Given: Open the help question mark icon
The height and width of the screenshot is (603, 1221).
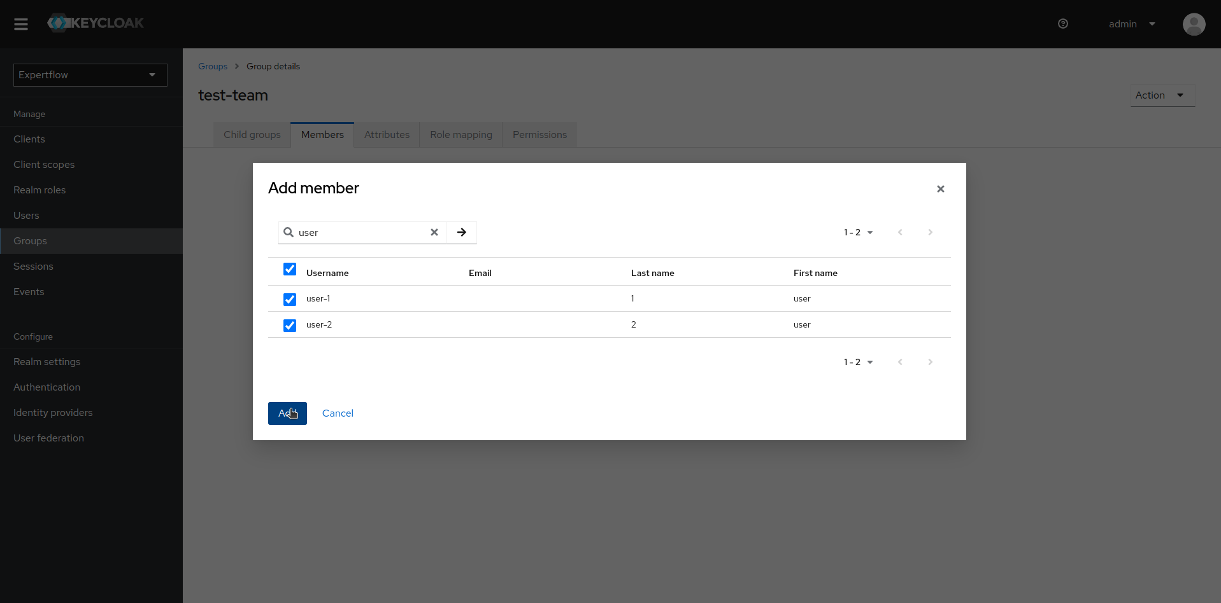Looking at the screenshot, I should point(1062,24).
